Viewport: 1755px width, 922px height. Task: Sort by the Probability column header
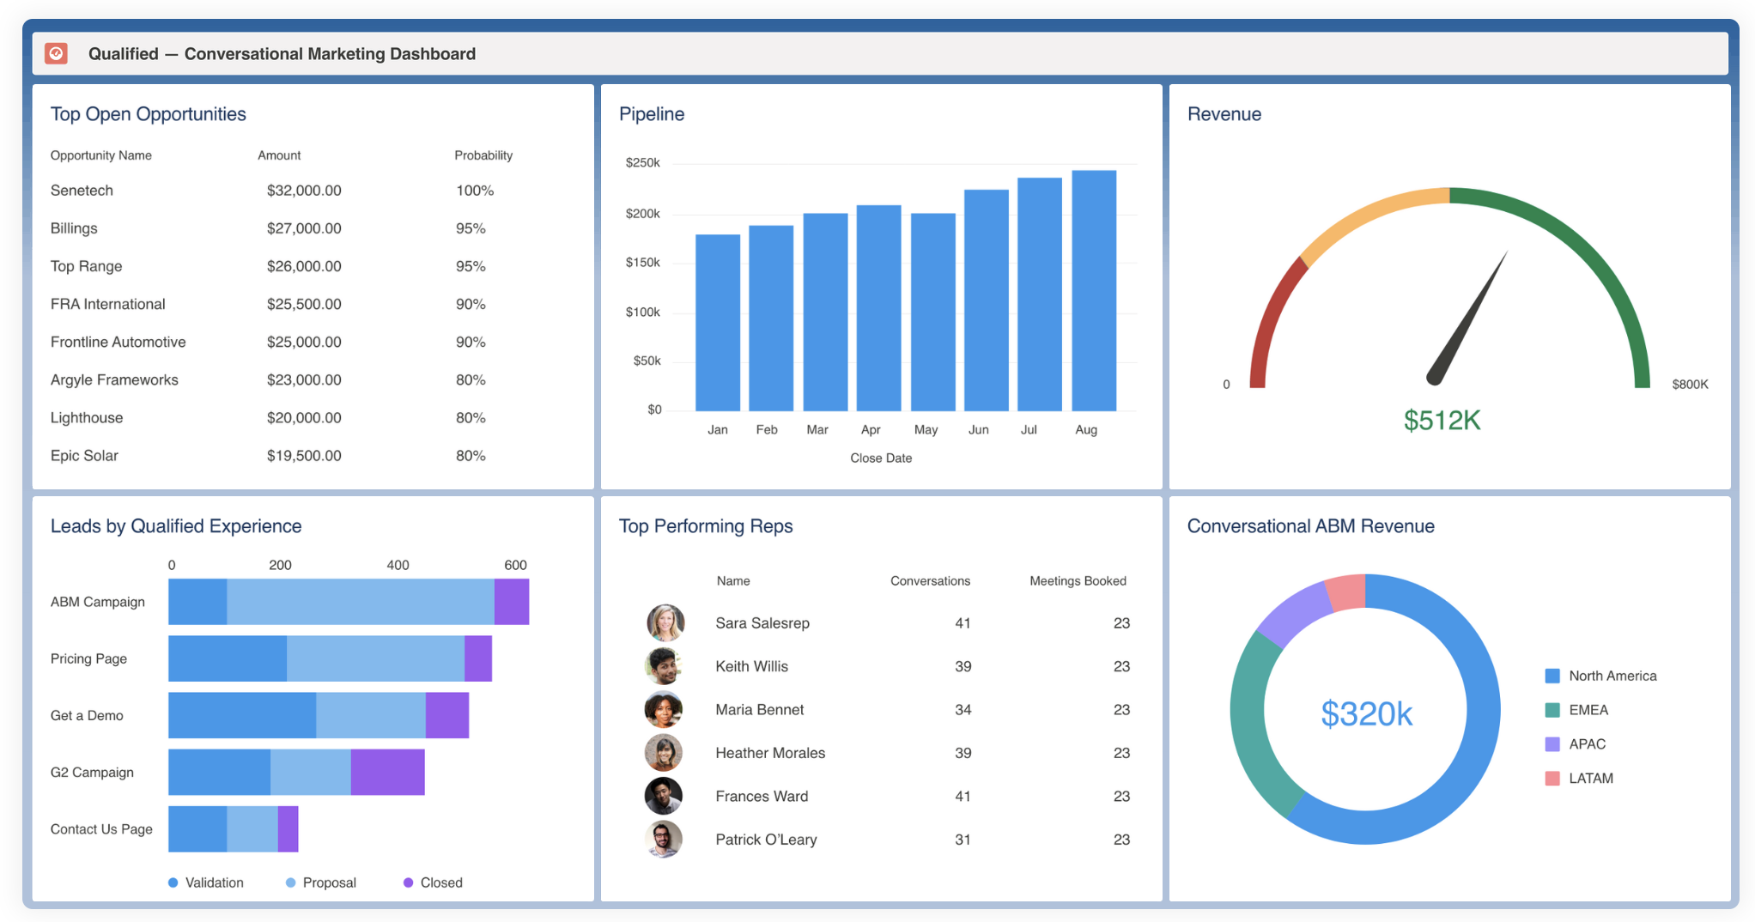(483, 155)
